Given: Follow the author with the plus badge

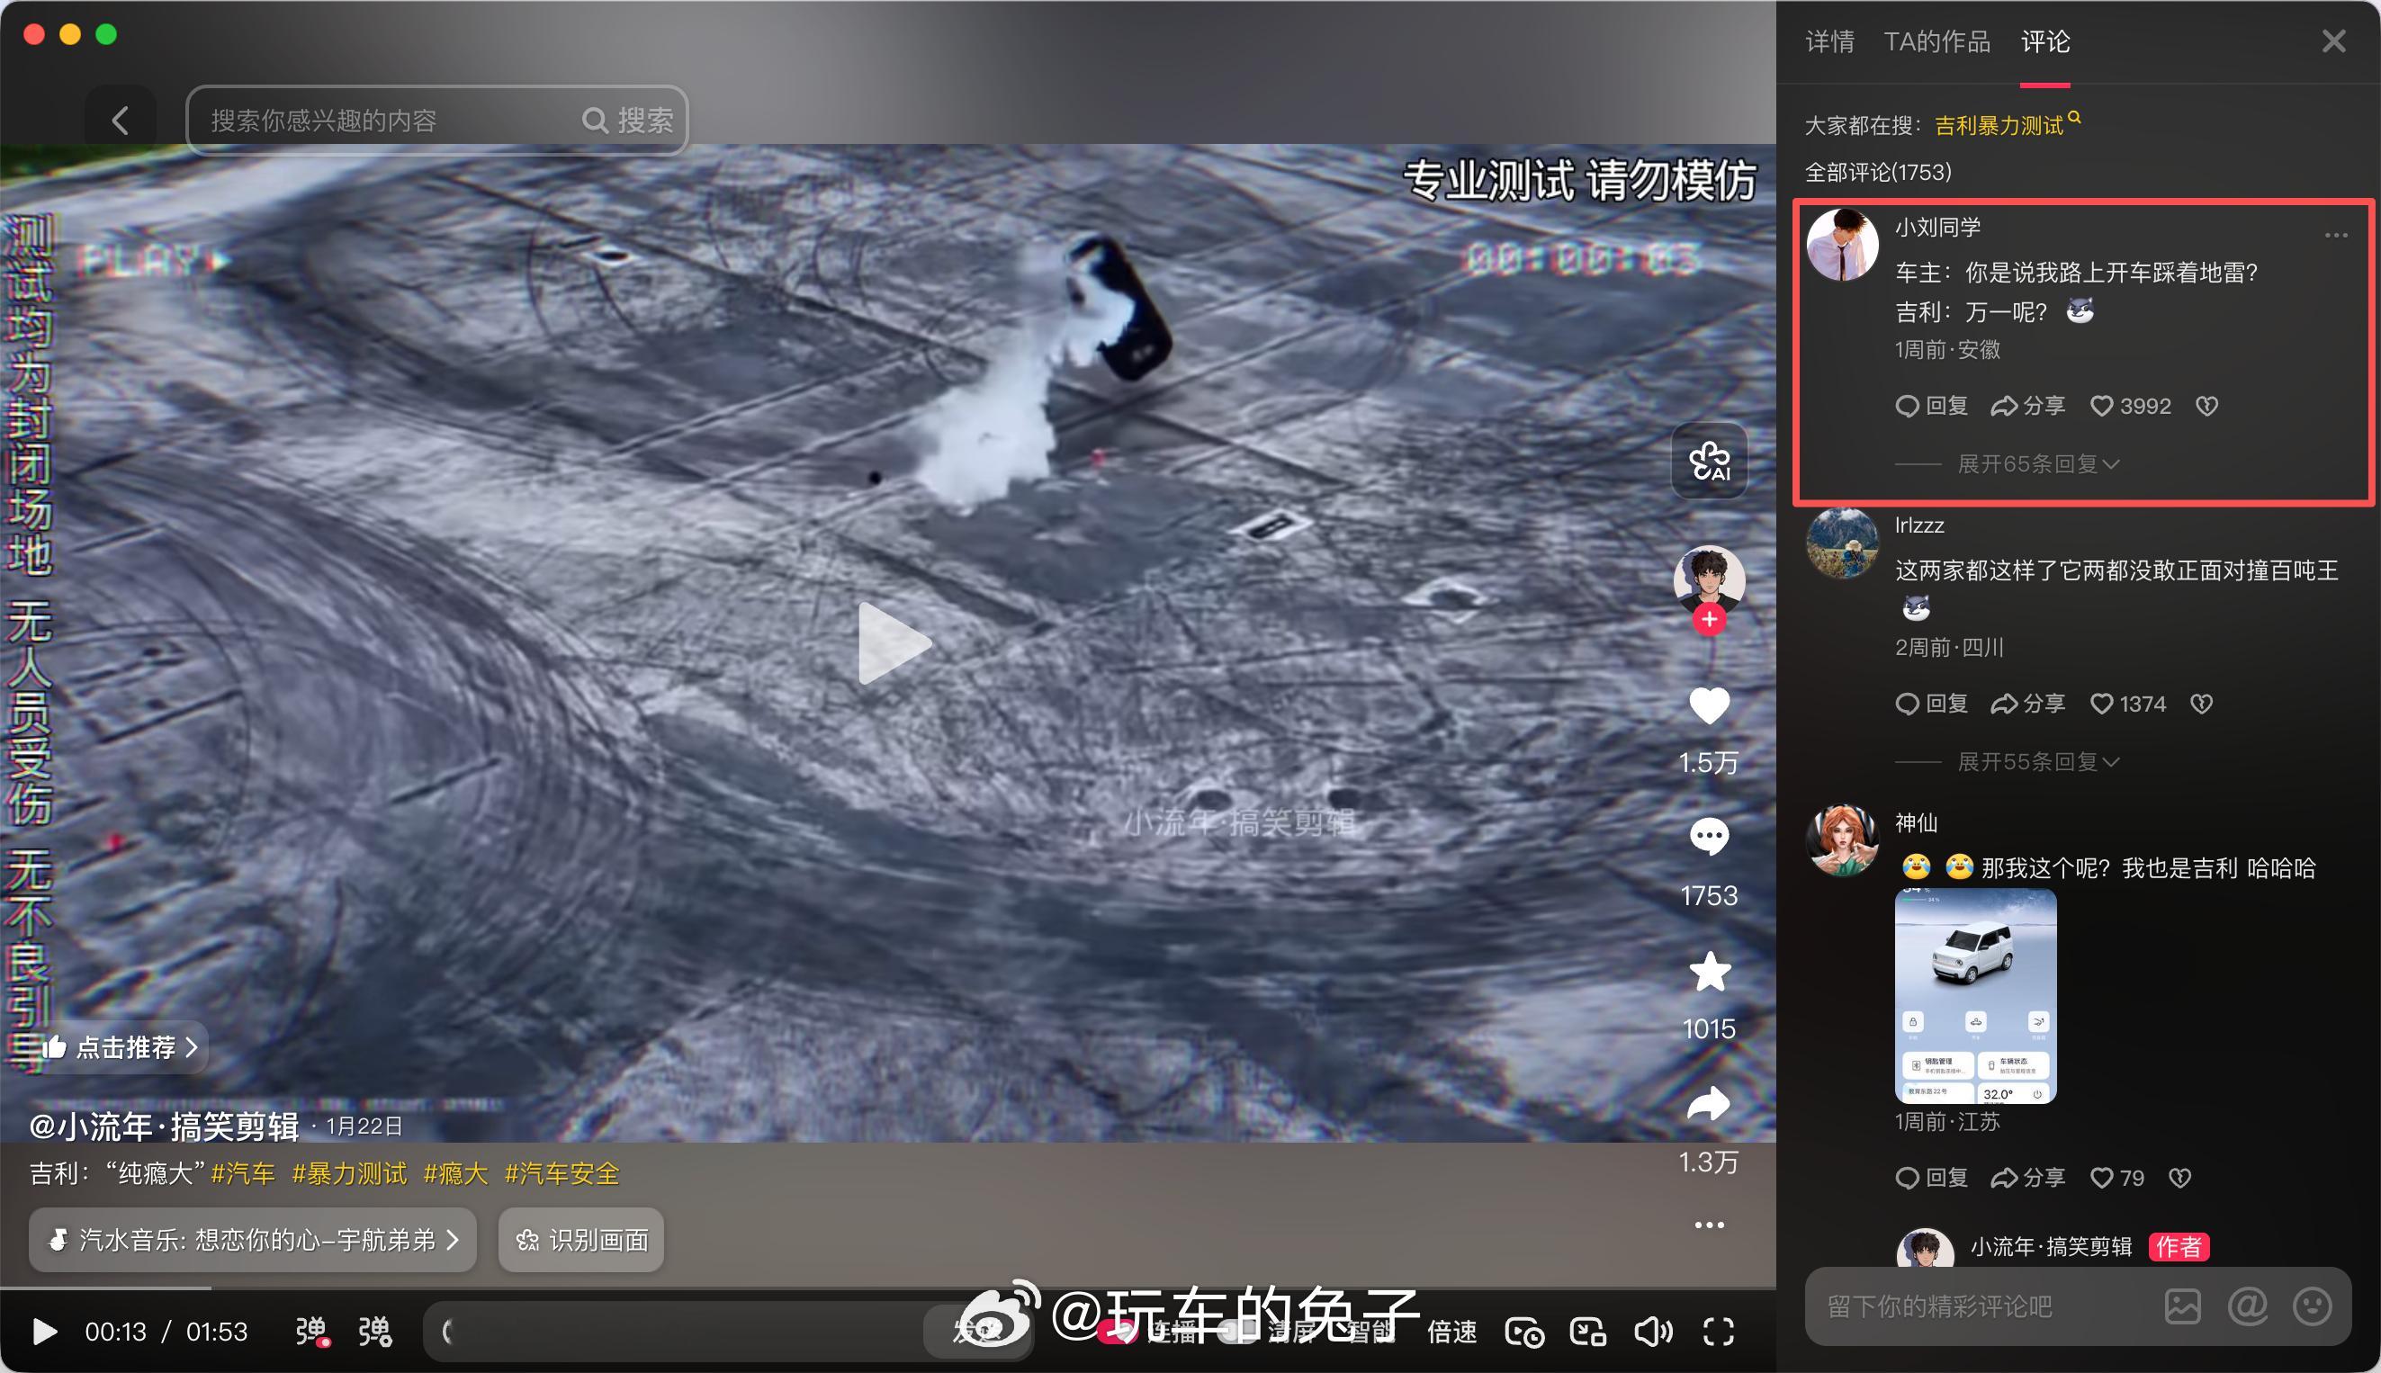Looking at the screenshot, I should coord(1709,620).
